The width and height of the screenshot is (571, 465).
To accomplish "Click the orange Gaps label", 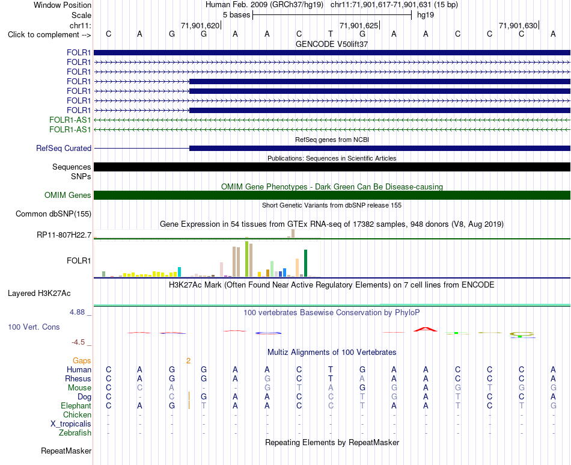I will pyautogui.click(x=82, y=361).
